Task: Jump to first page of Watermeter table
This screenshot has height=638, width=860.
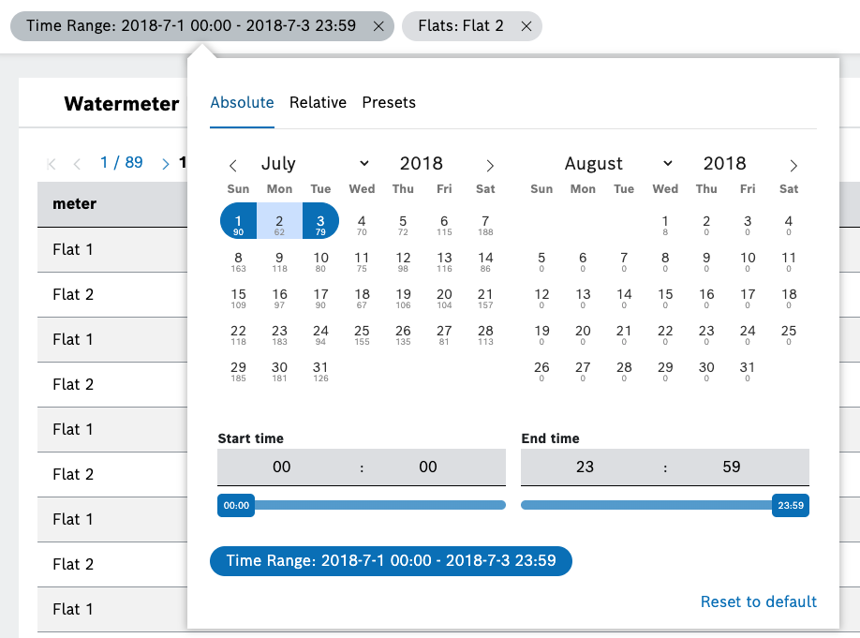Action: (52, 163)
